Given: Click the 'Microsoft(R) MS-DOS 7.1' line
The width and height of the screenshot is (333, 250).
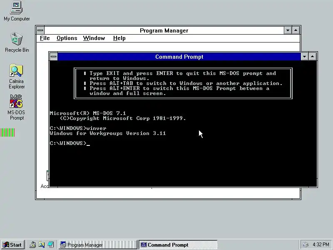Looking at the screenshot, I should 88,113.
